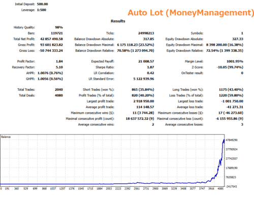254x198 pixels.
Task: Click Average consecutive wins value 2
Action: 153,124
